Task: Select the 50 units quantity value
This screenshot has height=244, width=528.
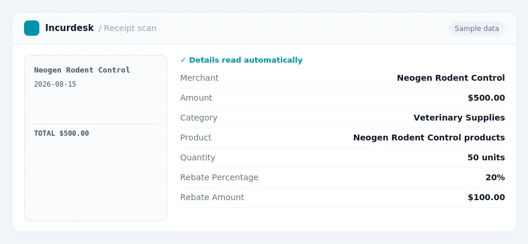Action: click(486, 157)
